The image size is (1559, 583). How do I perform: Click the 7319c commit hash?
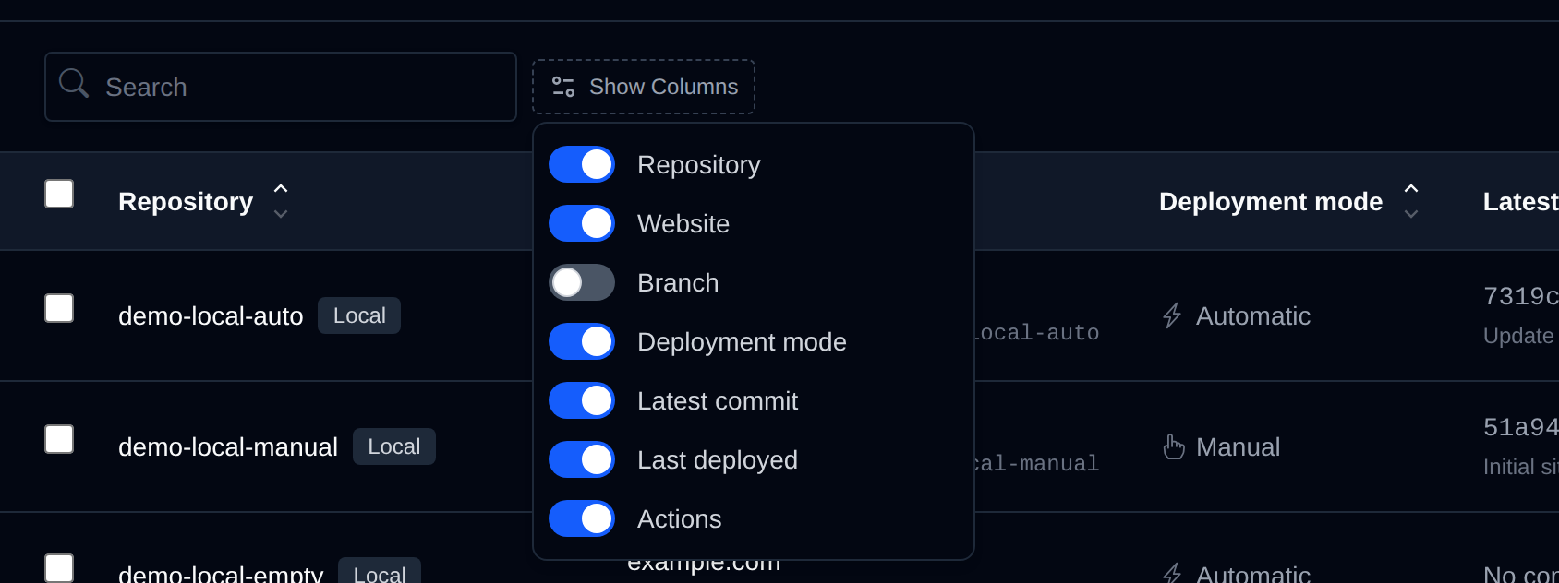(1520, 296)
